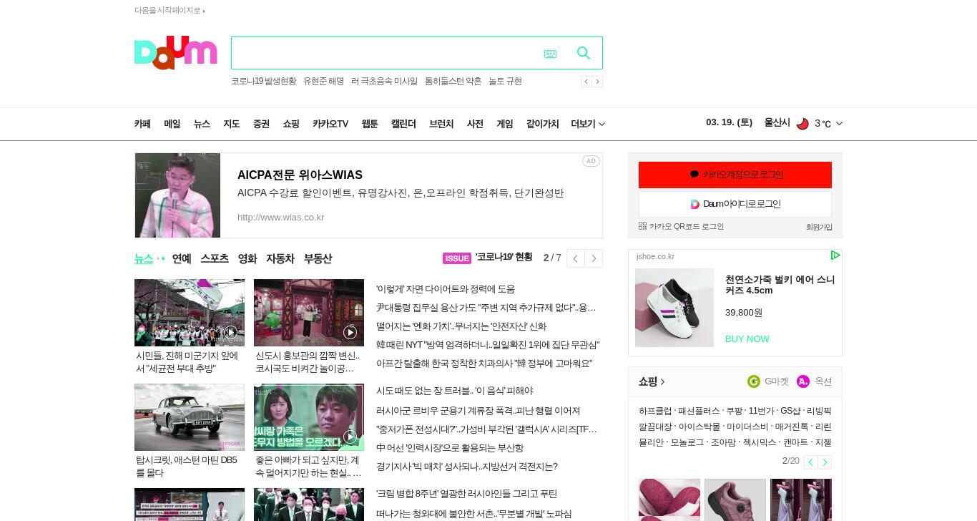Viewport: 977px width, 521px height.
Task: Select the green 뉴스 tab
Action: click(144, 258)
